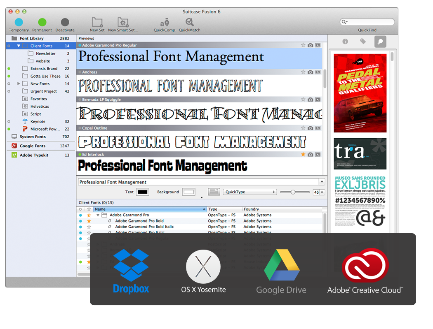Click the Permanent activation button

[42, 22]
